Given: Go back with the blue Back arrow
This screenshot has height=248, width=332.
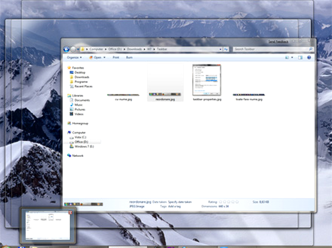Looking at the screenshot, I should click(66, 49).
